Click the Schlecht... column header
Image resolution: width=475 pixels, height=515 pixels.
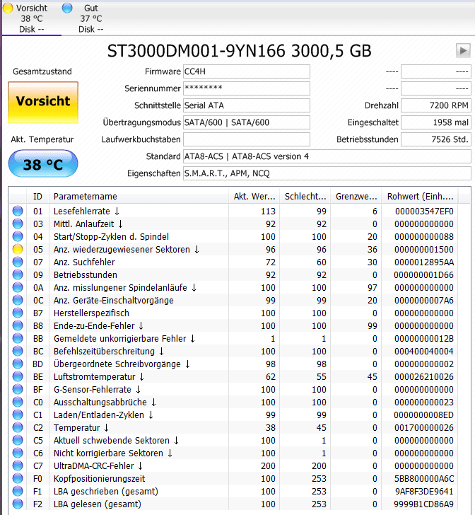pyautogui.click(x=305, y=197)
